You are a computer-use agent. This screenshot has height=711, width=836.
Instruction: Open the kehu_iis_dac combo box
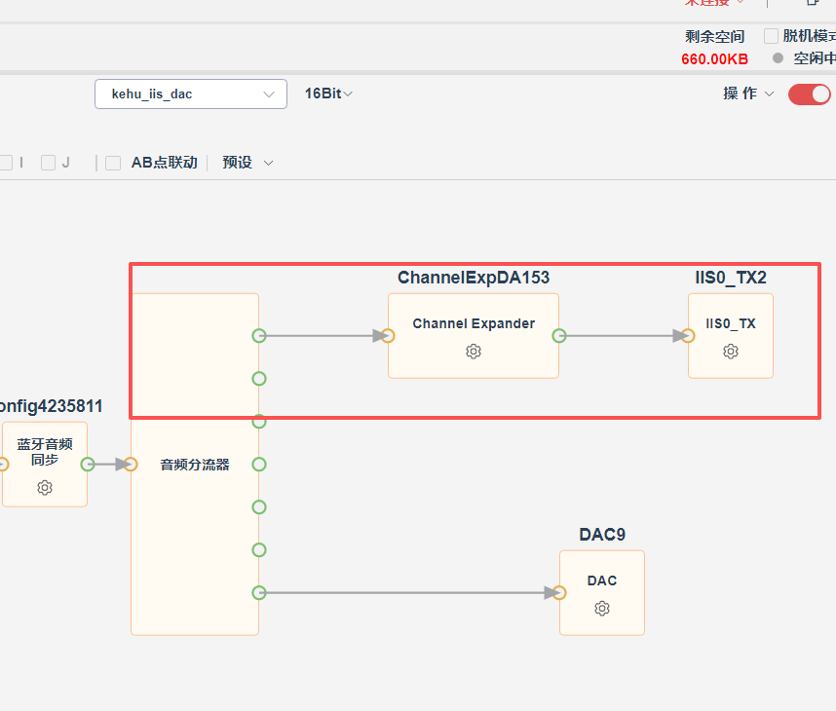point(191,94)
